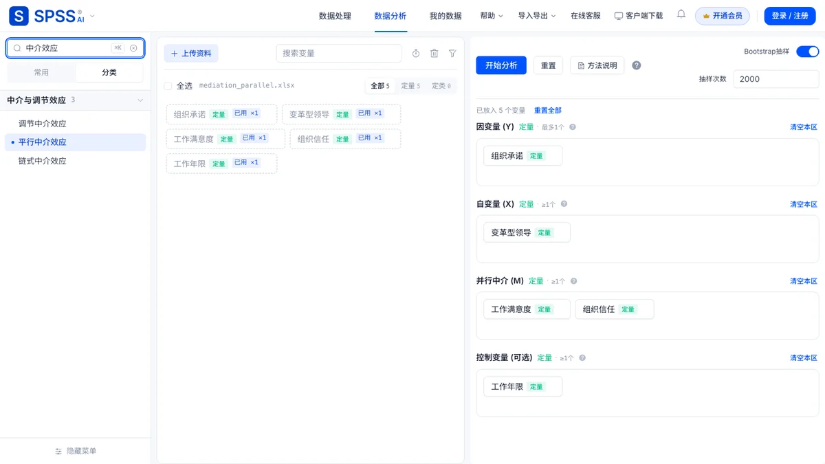Select the 定量 5 filter tab
This screenshot has width=825, height=464.
[410, 86]
